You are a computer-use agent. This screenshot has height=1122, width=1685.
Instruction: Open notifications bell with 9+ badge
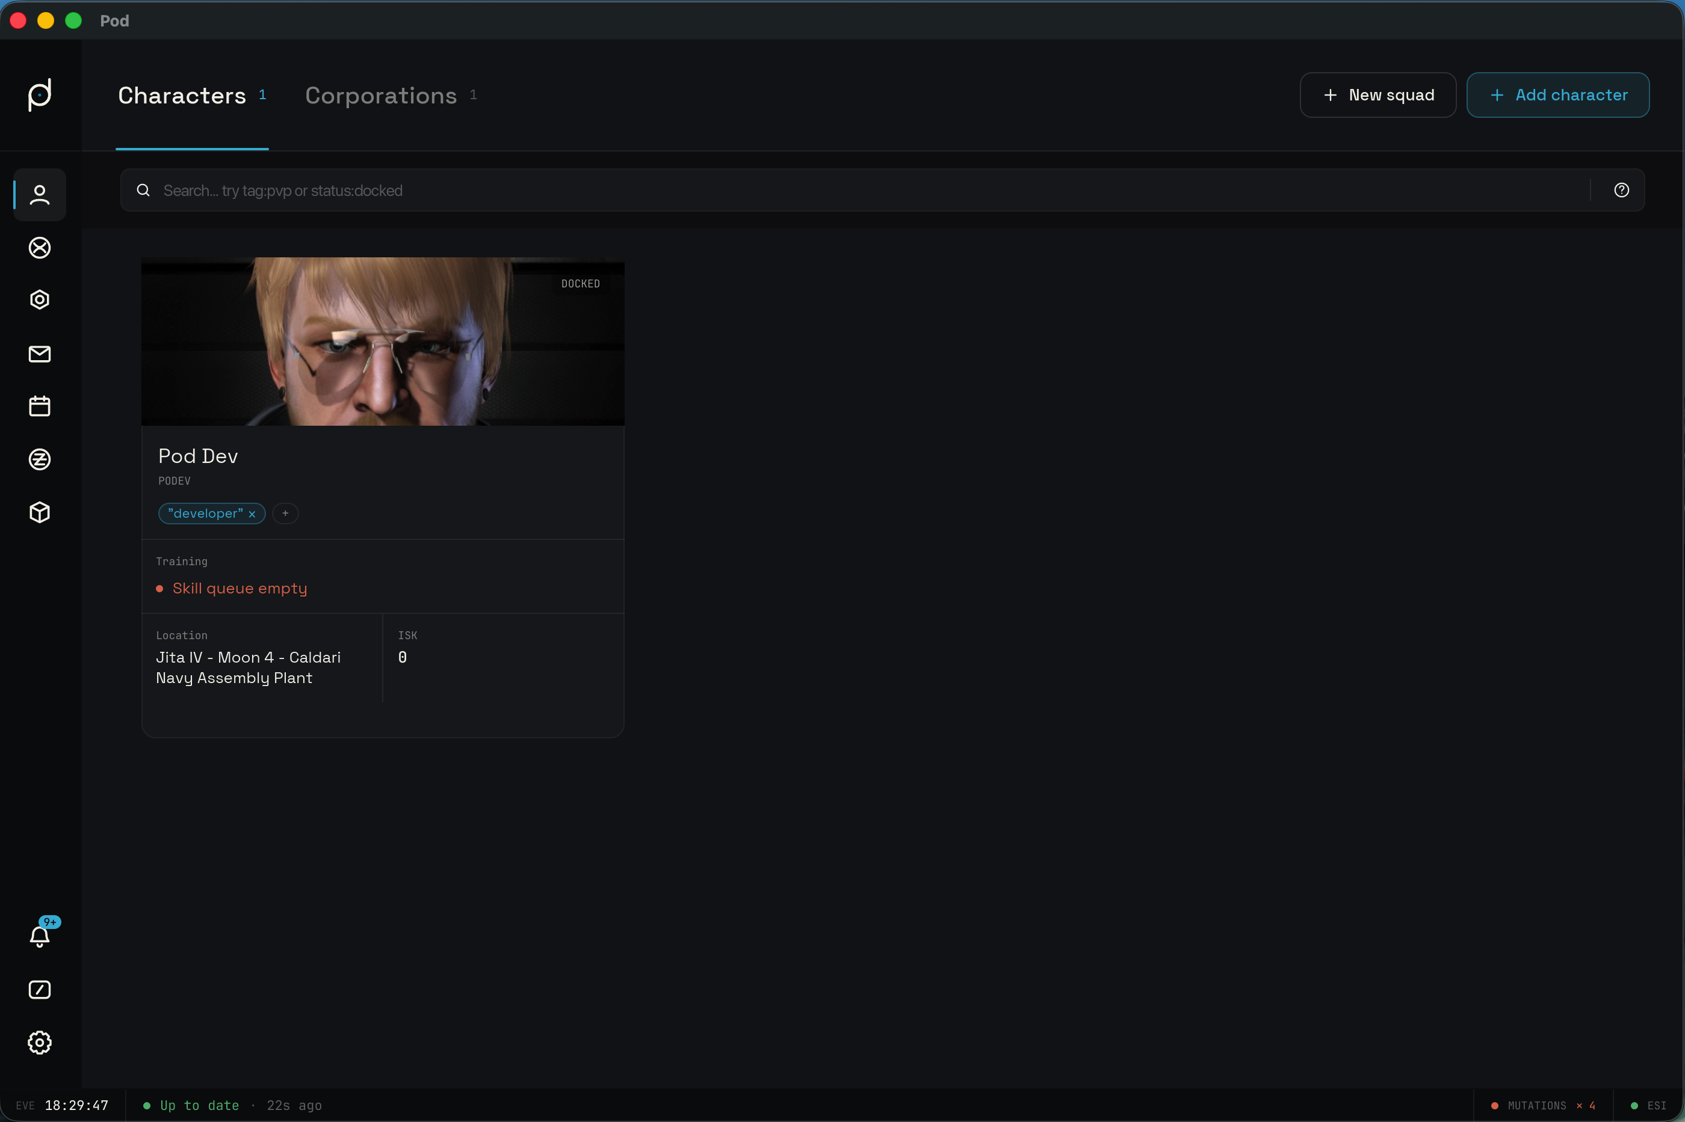point(42,933)
